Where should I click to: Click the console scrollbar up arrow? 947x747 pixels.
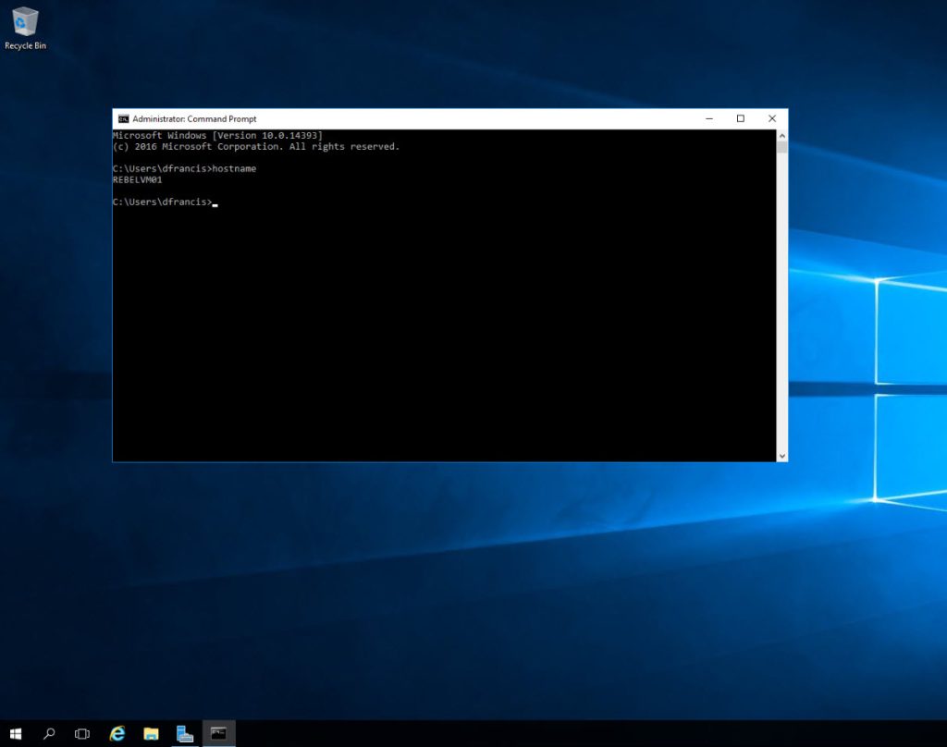[781, 135]
